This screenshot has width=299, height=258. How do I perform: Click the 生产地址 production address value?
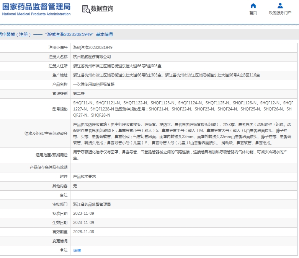pyautogui.click(x=167, y=75)
